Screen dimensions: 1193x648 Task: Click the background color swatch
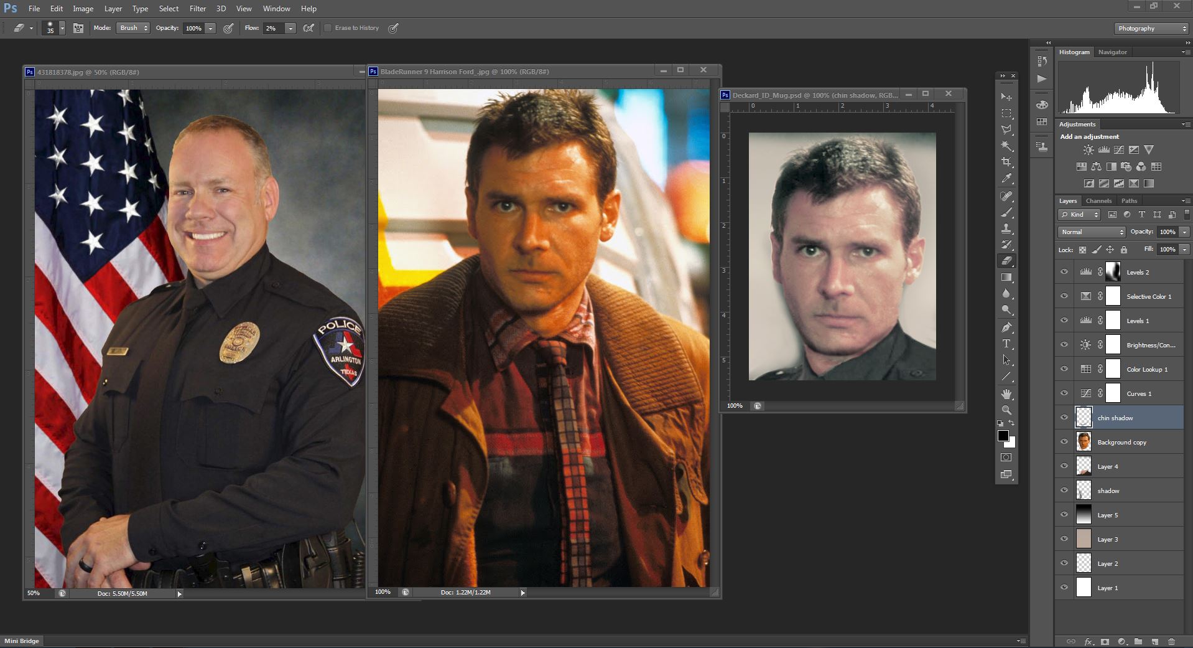(x=1011, y=443)
